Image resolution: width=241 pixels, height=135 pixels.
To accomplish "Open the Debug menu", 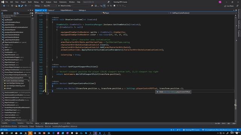I will (x=36, y=2).
